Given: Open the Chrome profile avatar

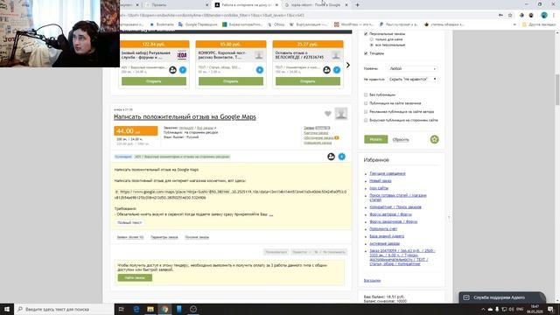Looking at the screenshot, I should pyautogui.click(x=544, y=16).
